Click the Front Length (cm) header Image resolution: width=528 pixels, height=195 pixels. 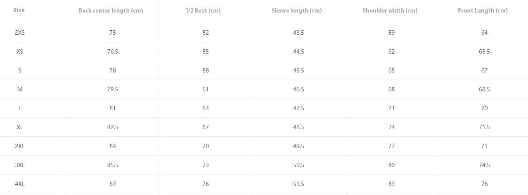click(483, 11)
